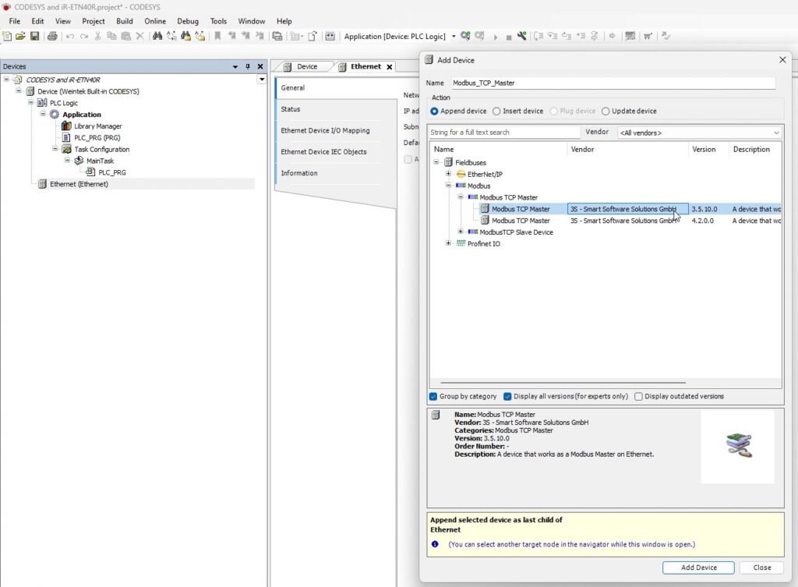The image size is (798, 587).
Task: Click the Application gear icon in device tree
Action: (55, 114)
